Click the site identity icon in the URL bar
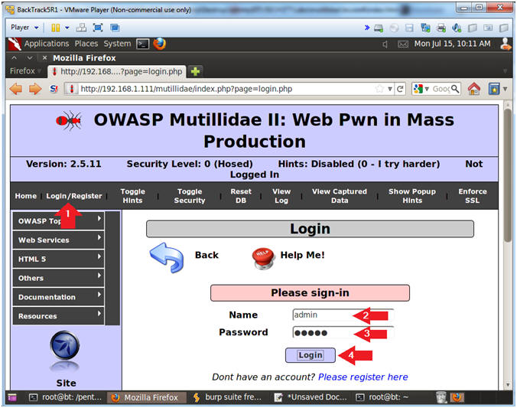The width and height of the screenshot is (517, 408). click(x=72, y=89)
